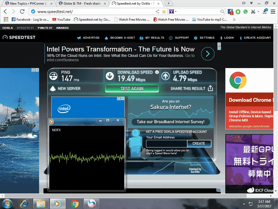Click the Intel ad arrow button

coord(208,54)
